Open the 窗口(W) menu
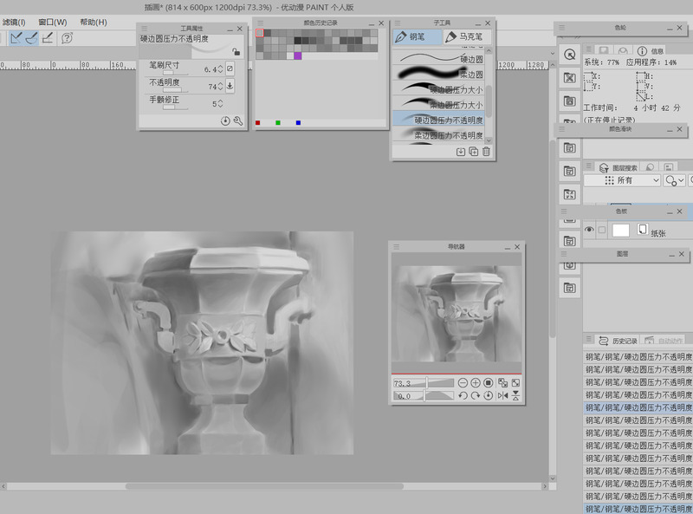 click(x=52, y=22)
